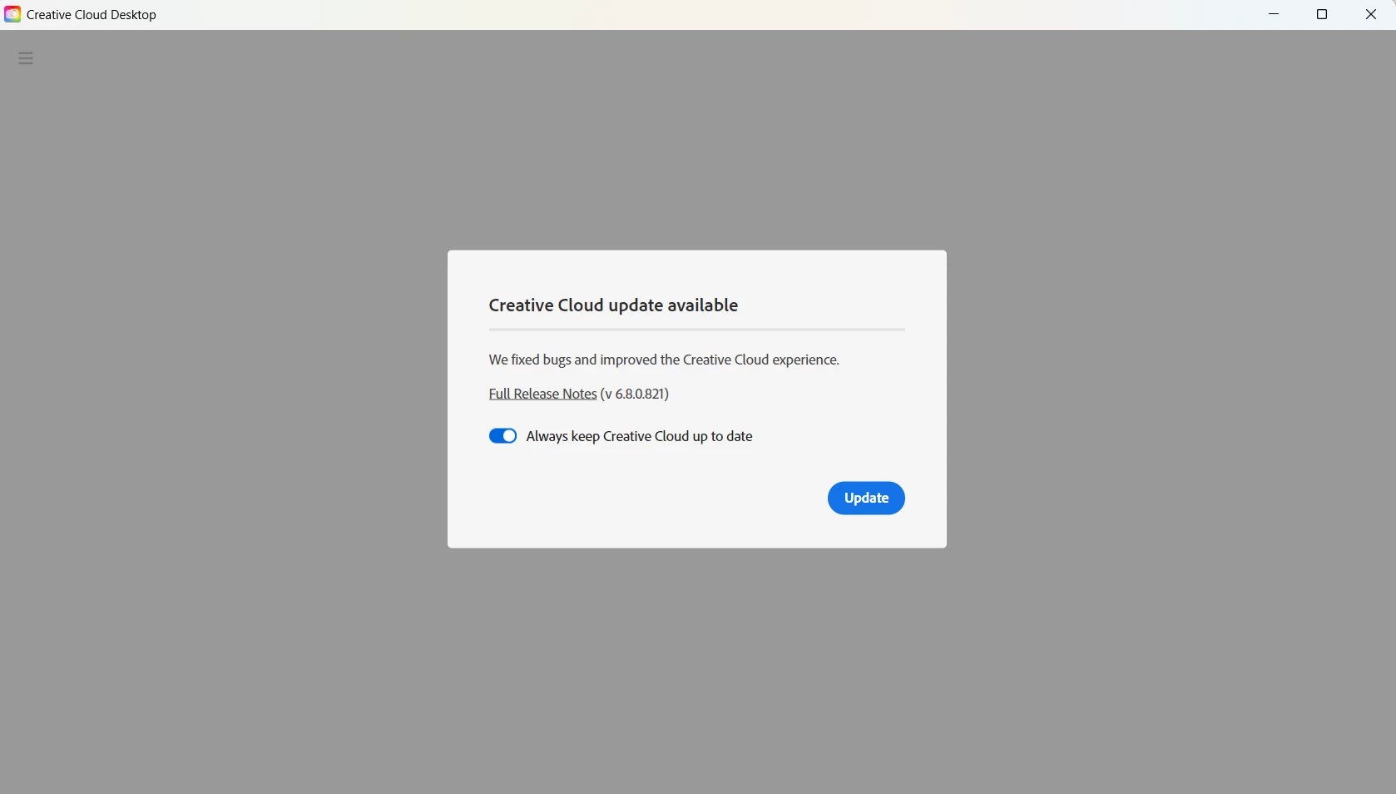This screenshot has width=1396, height=794.
Task: Minimize the Creative Cloud Desktop window
Action: (x=1274, y=14)
